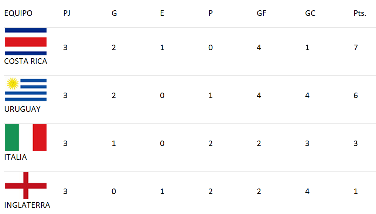Click the Costa Rica flag icon
Screen dimensions: 376x214
click(26, 42)
